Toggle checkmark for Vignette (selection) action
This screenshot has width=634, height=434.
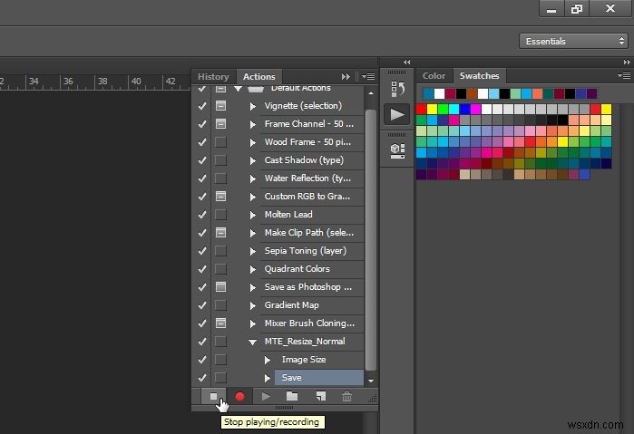(x=202, y=106)
